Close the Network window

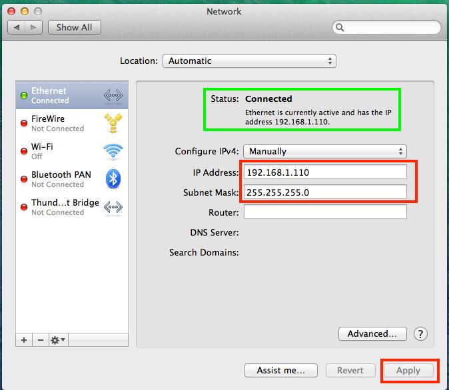(x=11, y=11)
